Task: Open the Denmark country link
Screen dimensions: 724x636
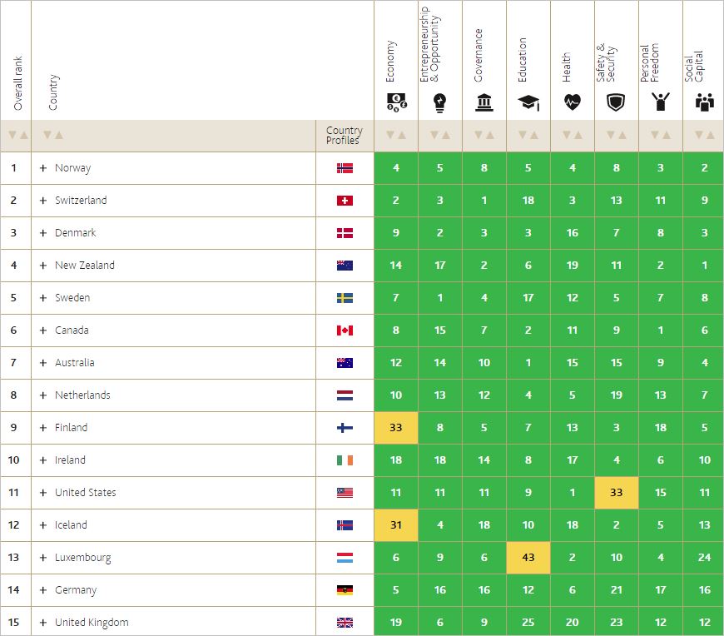Action: (75, 233)
